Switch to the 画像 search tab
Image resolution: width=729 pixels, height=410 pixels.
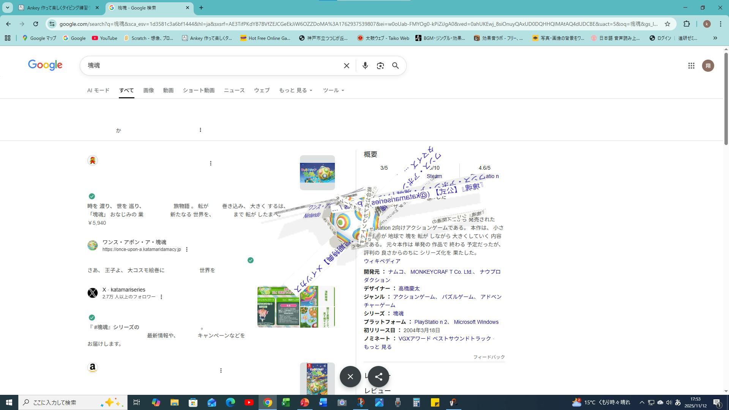[x=148, y=90]
